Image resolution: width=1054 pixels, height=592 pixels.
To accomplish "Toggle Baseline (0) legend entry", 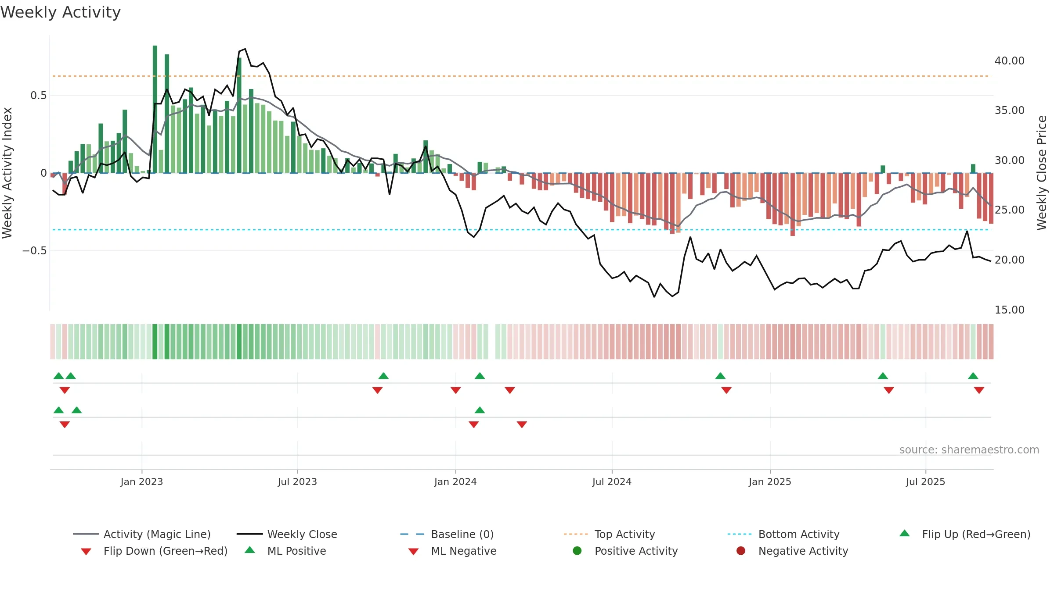I will (447, 534).
